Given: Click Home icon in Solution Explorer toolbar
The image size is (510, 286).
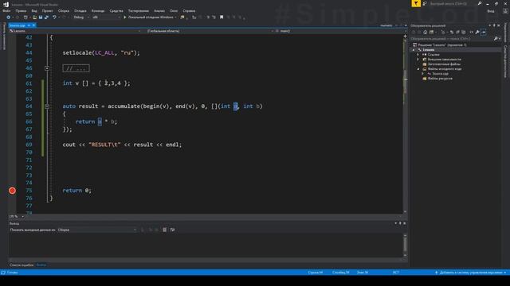Looking at the screenshot, I should tap(425, 32).
